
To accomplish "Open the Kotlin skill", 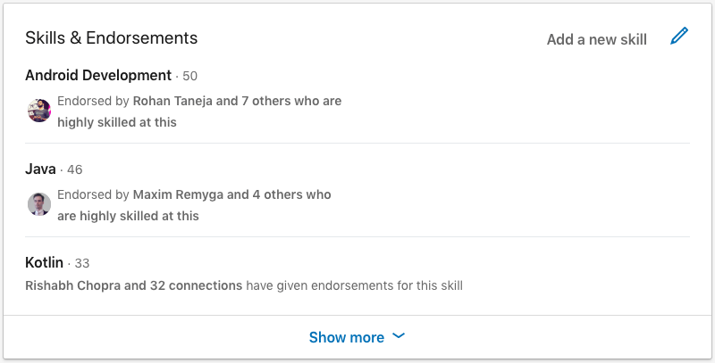I will point(44,262).
